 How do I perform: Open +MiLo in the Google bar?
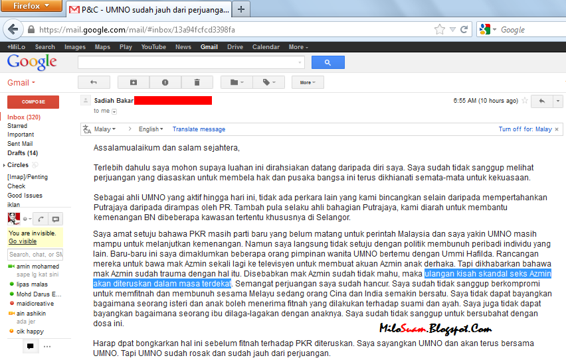point(16,47)
